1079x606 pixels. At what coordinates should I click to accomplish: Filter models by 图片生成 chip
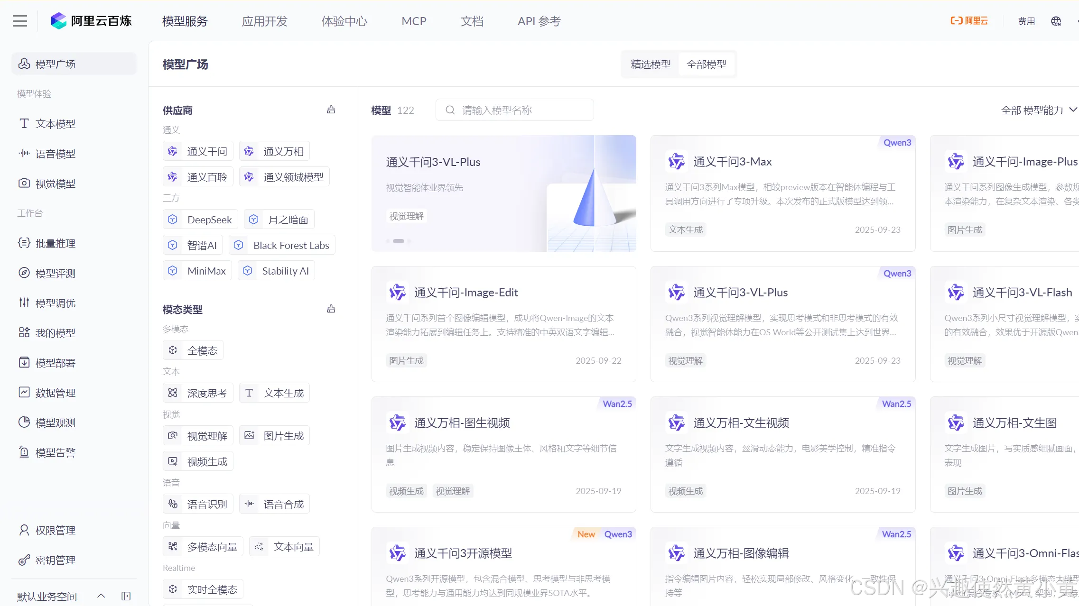pyautogui.click(x=274, y=435)
